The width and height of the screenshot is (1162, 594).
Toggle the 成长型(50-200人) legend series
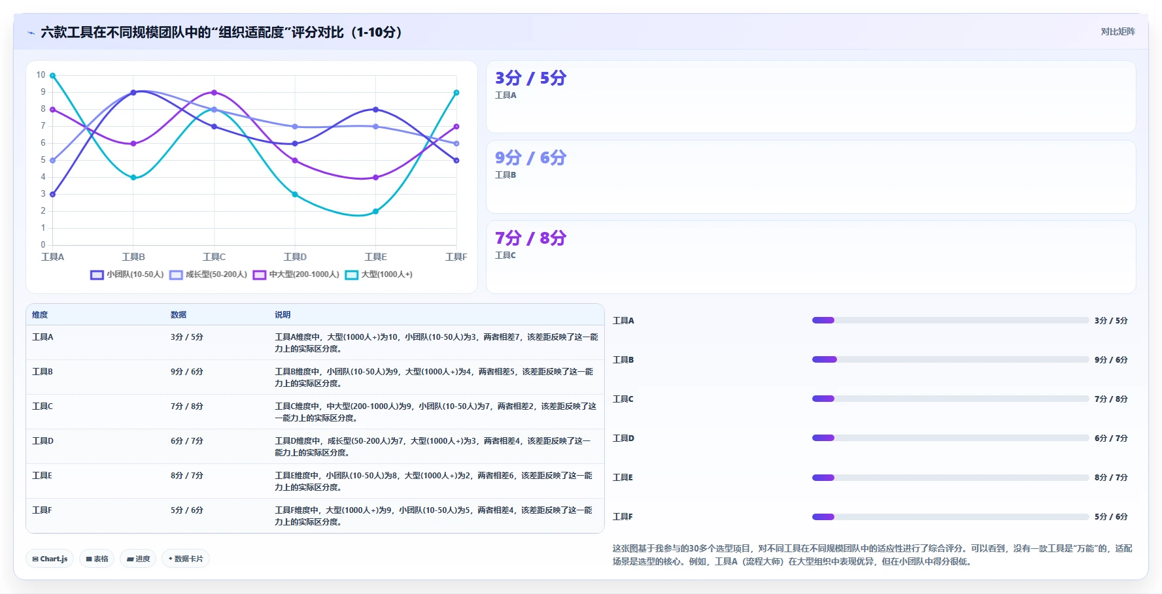[209, 274]
